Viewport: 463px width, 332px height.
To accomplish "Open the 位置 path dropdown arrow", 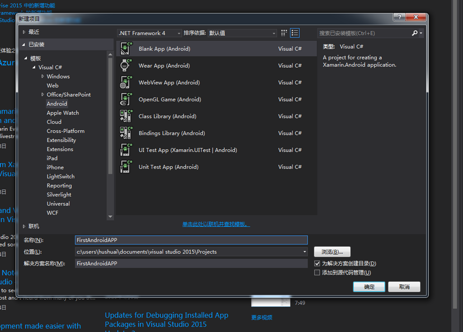I will click(x=304, y=252).
